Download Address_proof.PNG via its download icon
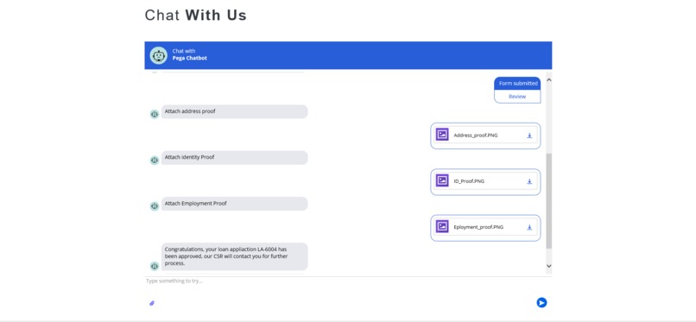This screenshot has height=322, width=696. 529,136
